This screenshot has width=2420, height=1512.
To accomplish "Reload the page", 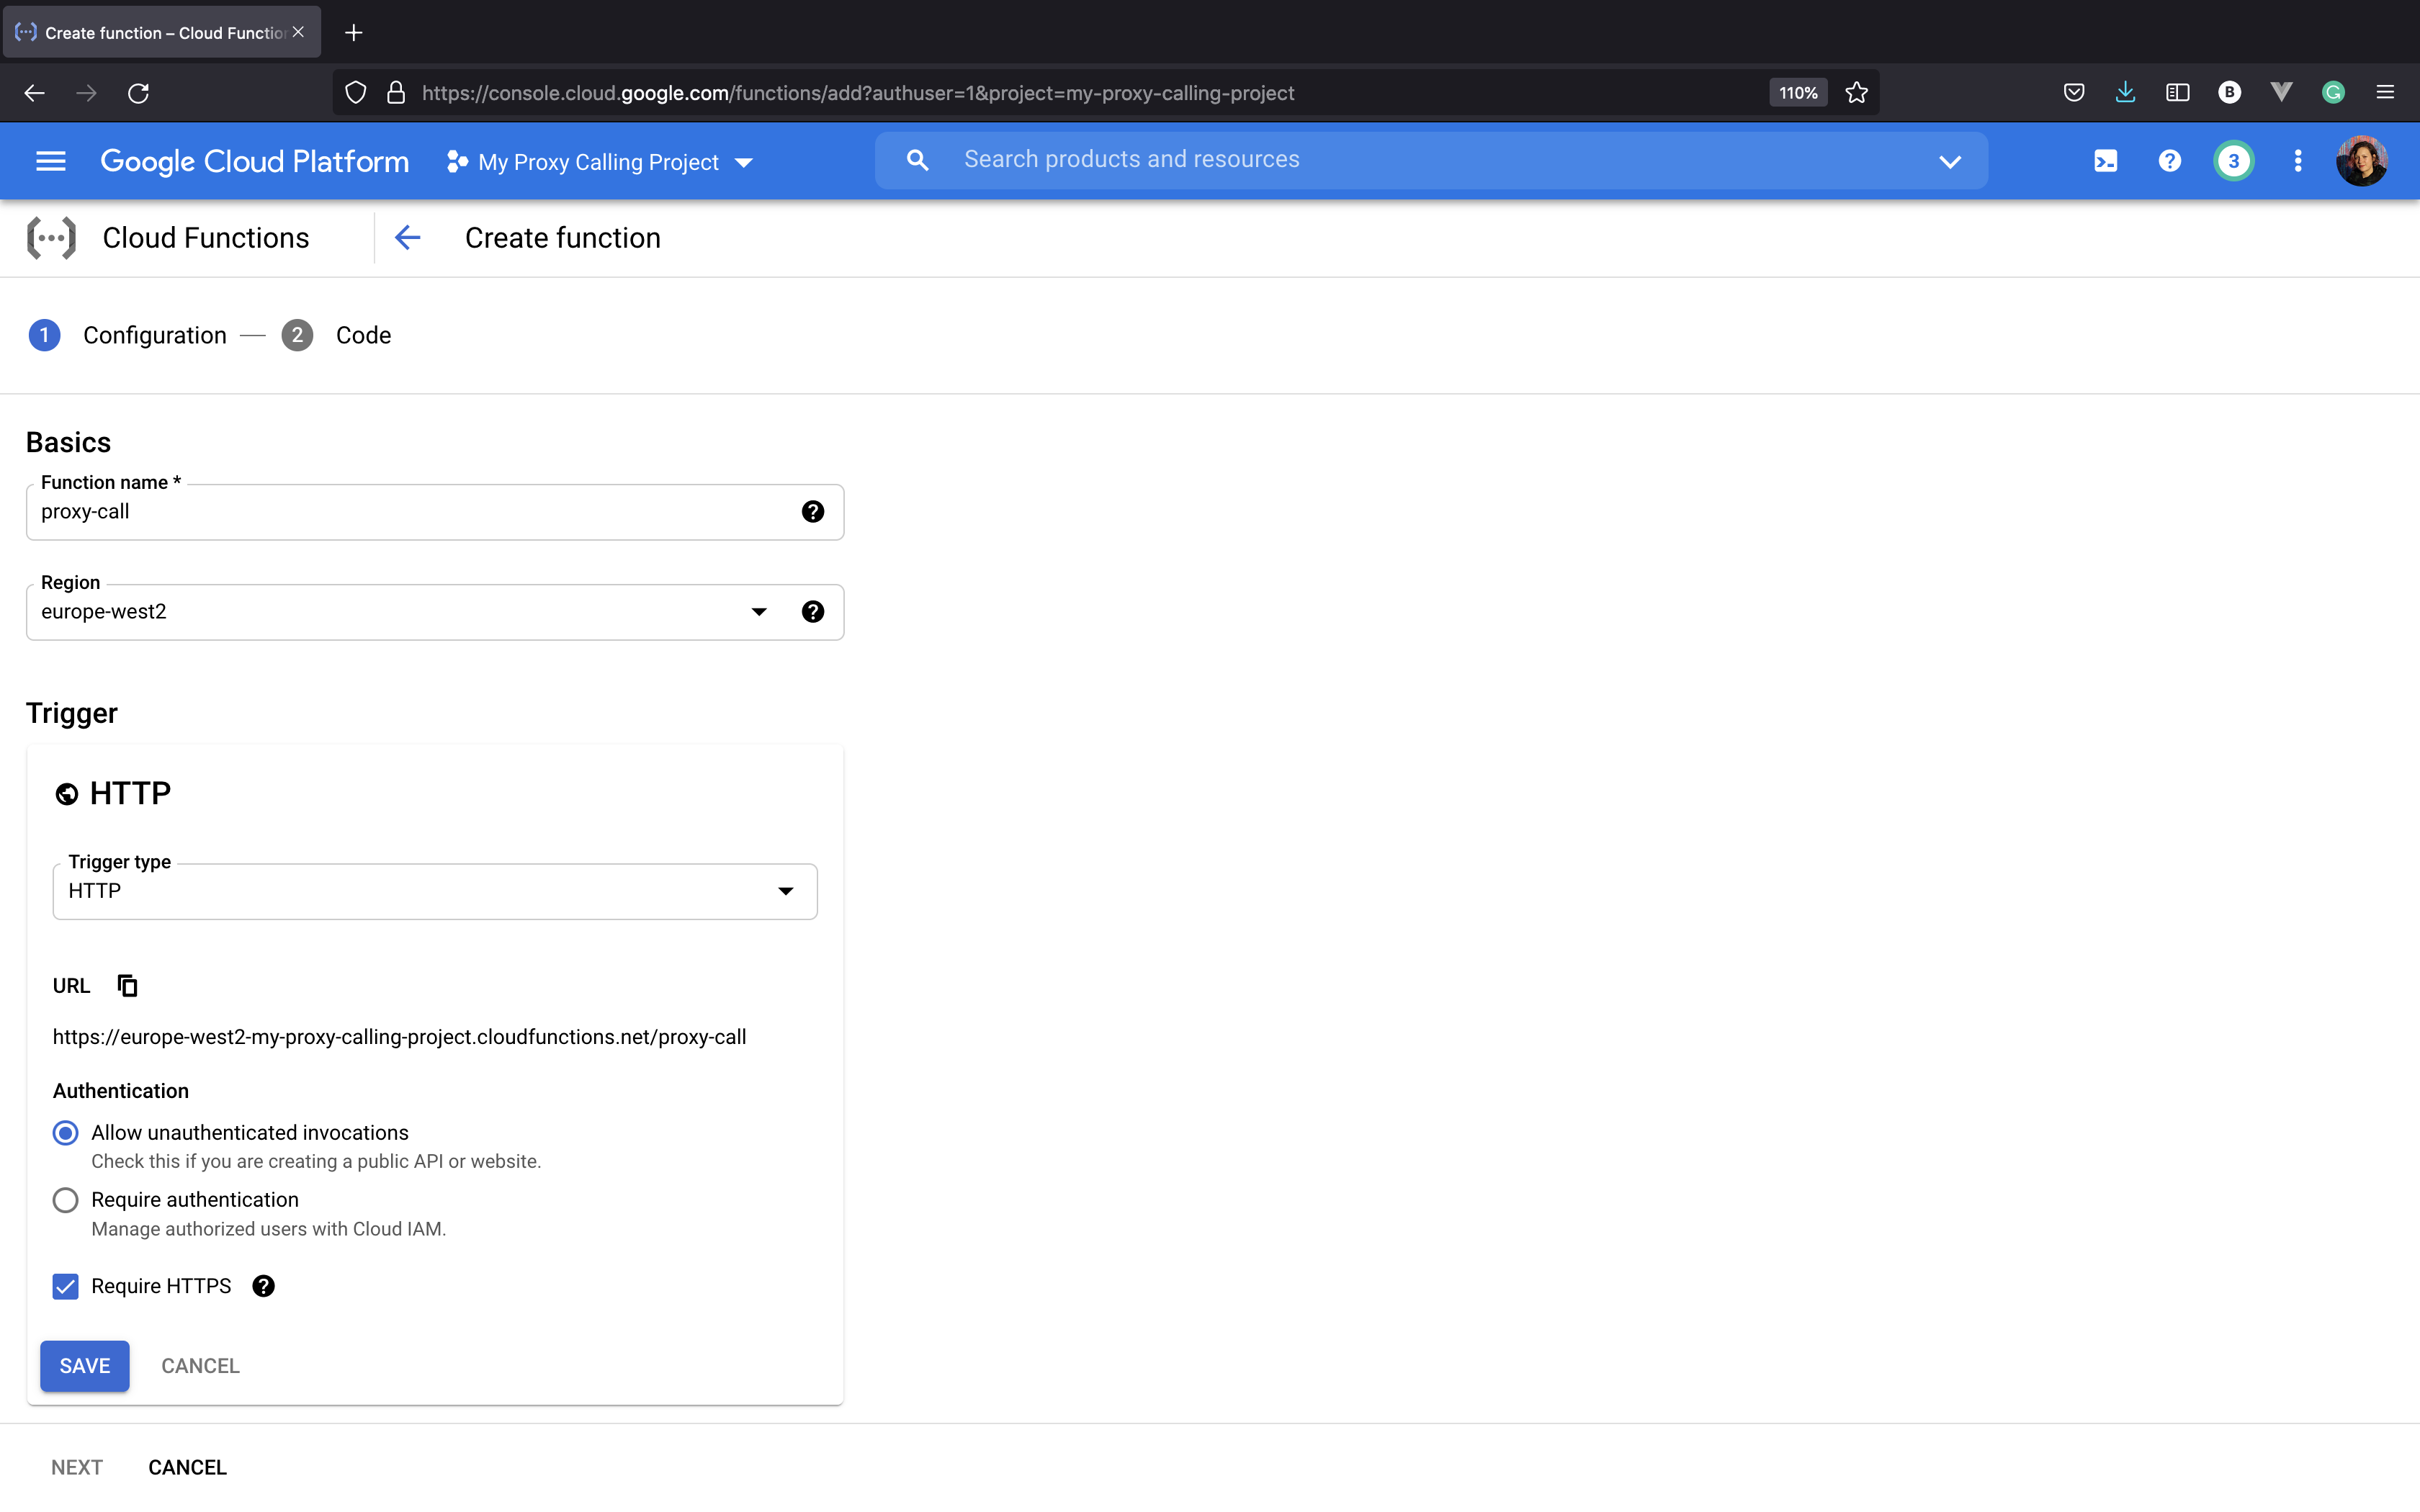I will pos(138,93).
